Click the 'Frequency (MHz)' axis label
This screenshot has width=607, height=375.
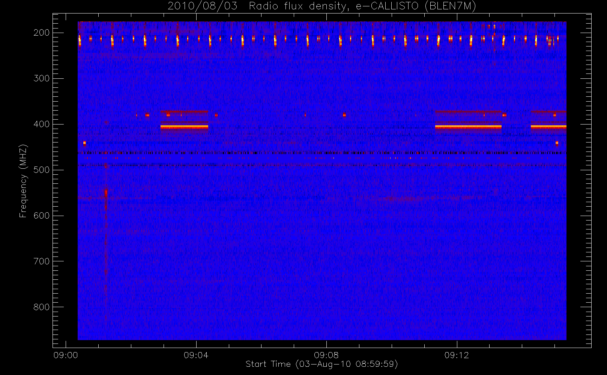(x=23, y=181)
